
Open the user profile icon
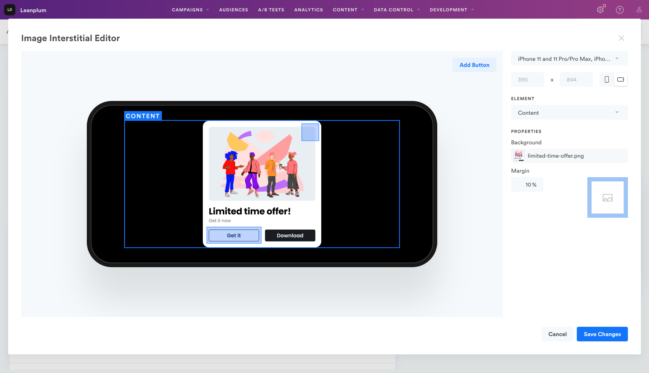pyautogui.click(x=639, y=10)
